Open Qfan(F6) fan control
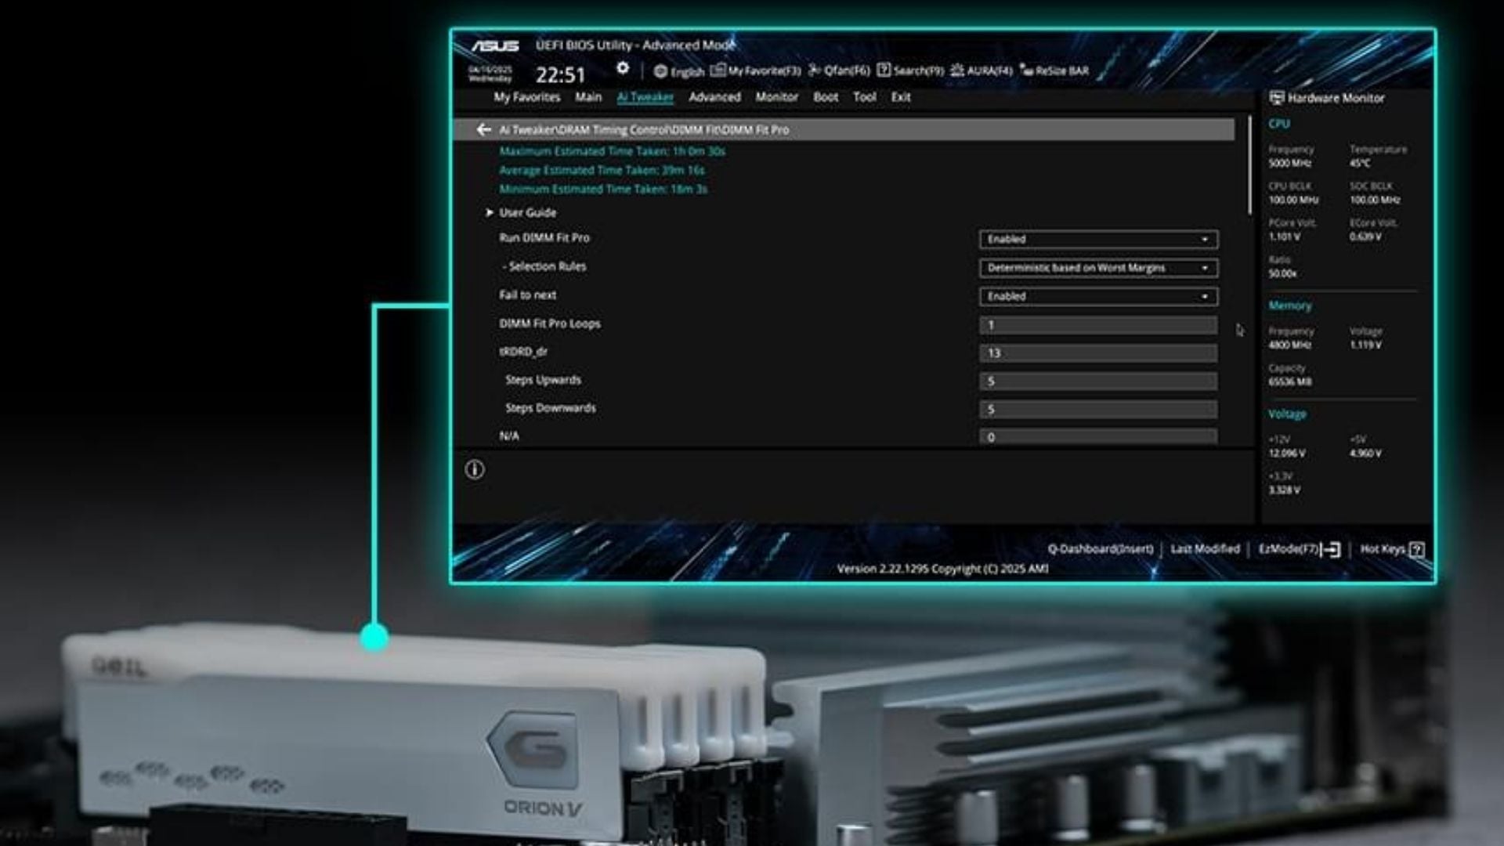Screen dimensions: 1504x846 click(x=839, y=71)
